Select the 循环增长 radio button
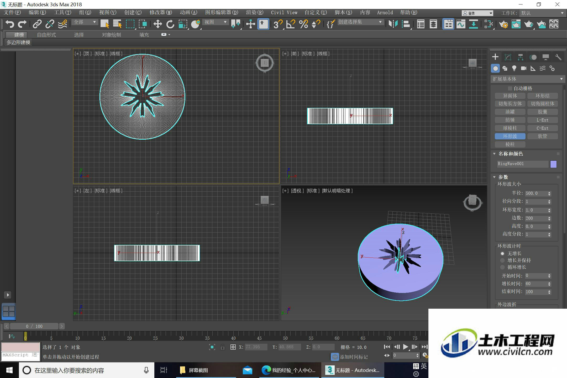Screen dimensions: 567x378 502,267
